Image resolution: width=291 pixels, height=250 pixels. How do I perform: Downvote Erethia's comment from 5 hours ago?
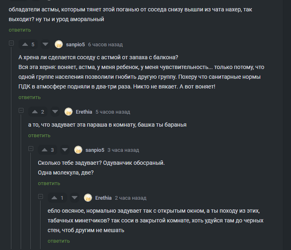click(x=55, y=112)
